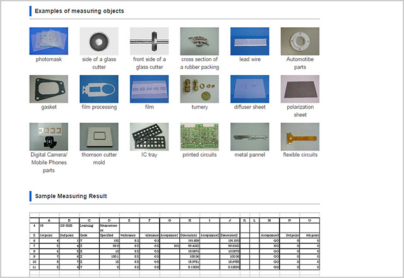Click the flexible circuits image
Screen dimensions: 404x278
[x=300, y=136]
